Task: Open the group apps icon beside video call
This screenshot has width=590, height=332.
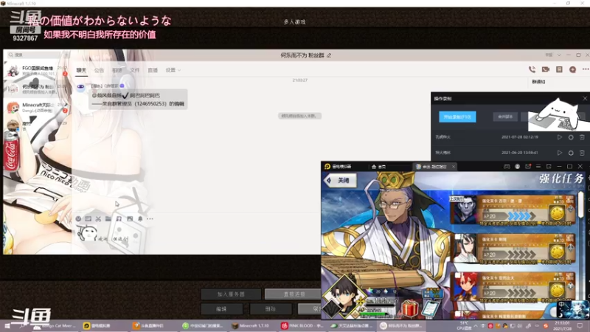Action: pyautogui.click(x=559, y=69)
